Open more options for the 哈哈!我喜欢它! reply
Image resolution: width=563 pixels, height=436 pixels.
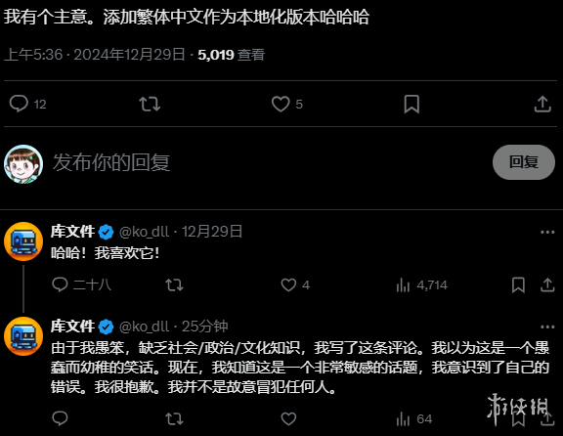coord(547,233)
